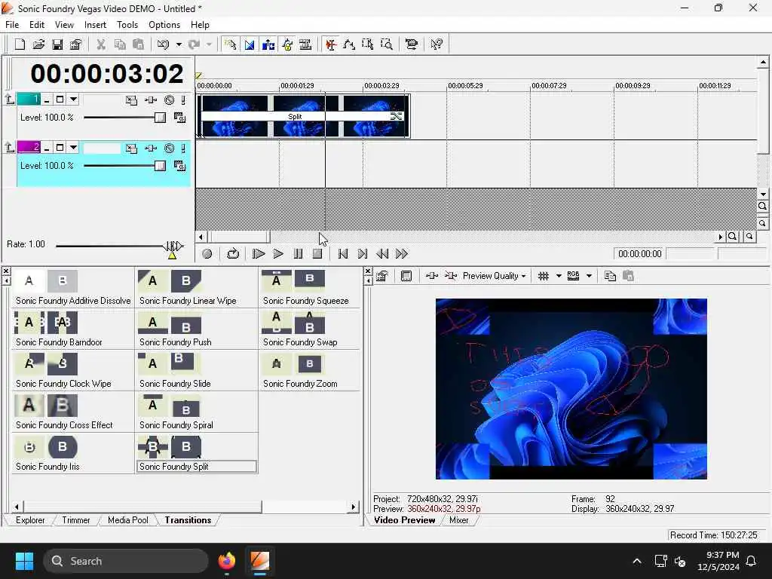This screenshot has width=772, height=579.
Task: Click track 2 Level slider handle
Action: click(x=160, y=165)
